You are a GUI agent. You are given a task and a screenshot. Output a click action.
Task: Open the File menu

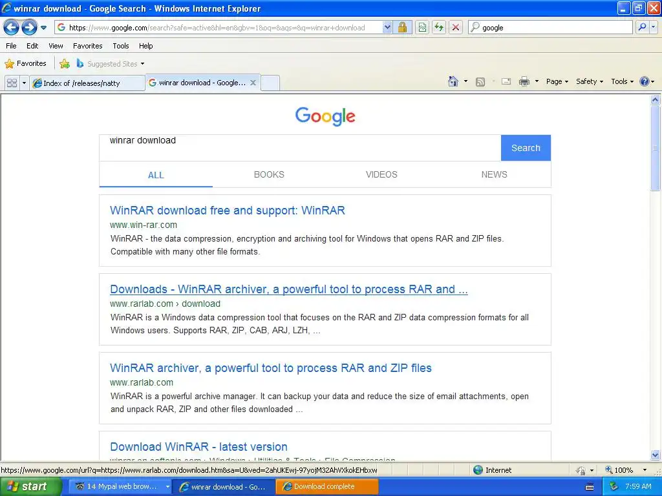[x=12, y=46]
